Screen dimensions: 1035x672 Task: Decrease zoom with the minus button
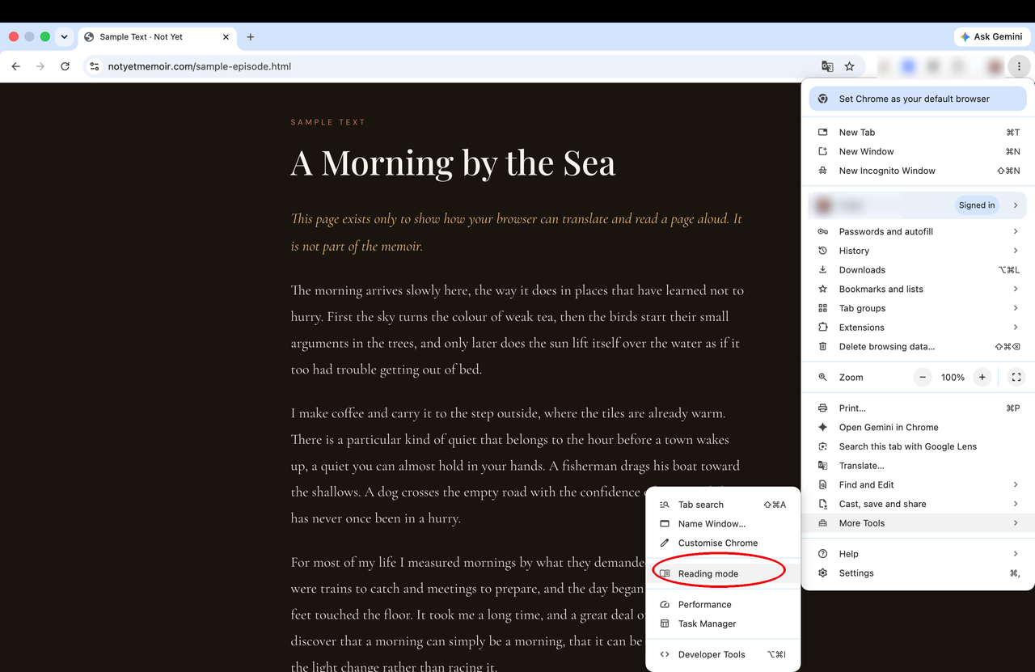(923, 377)
